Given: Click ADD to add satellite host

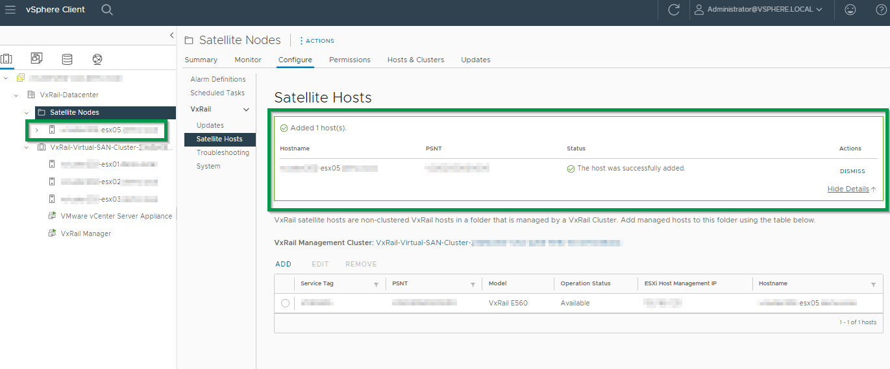Looking at the screenshot, I should coord(283,264).
